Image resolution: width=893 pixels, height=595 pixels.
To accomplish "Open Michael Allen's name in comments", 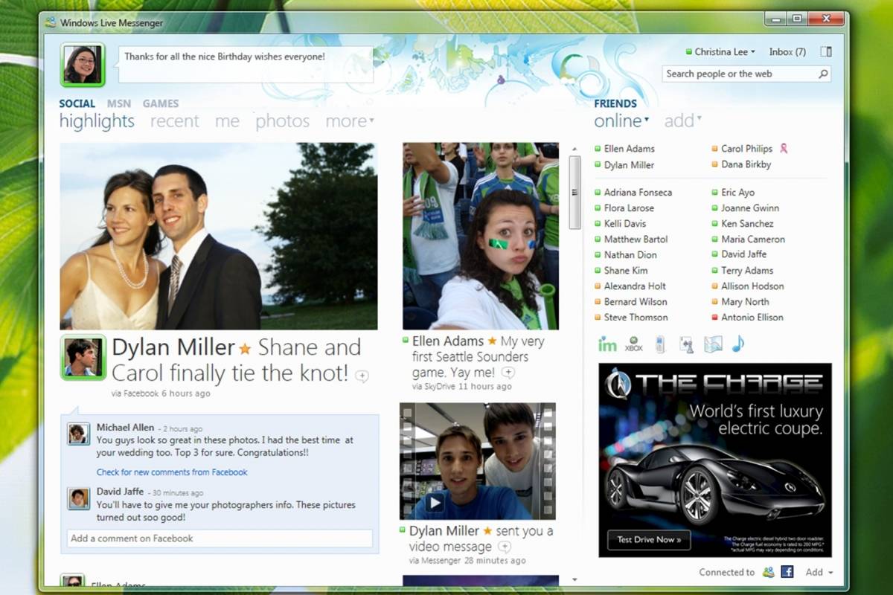I will 126,428.
